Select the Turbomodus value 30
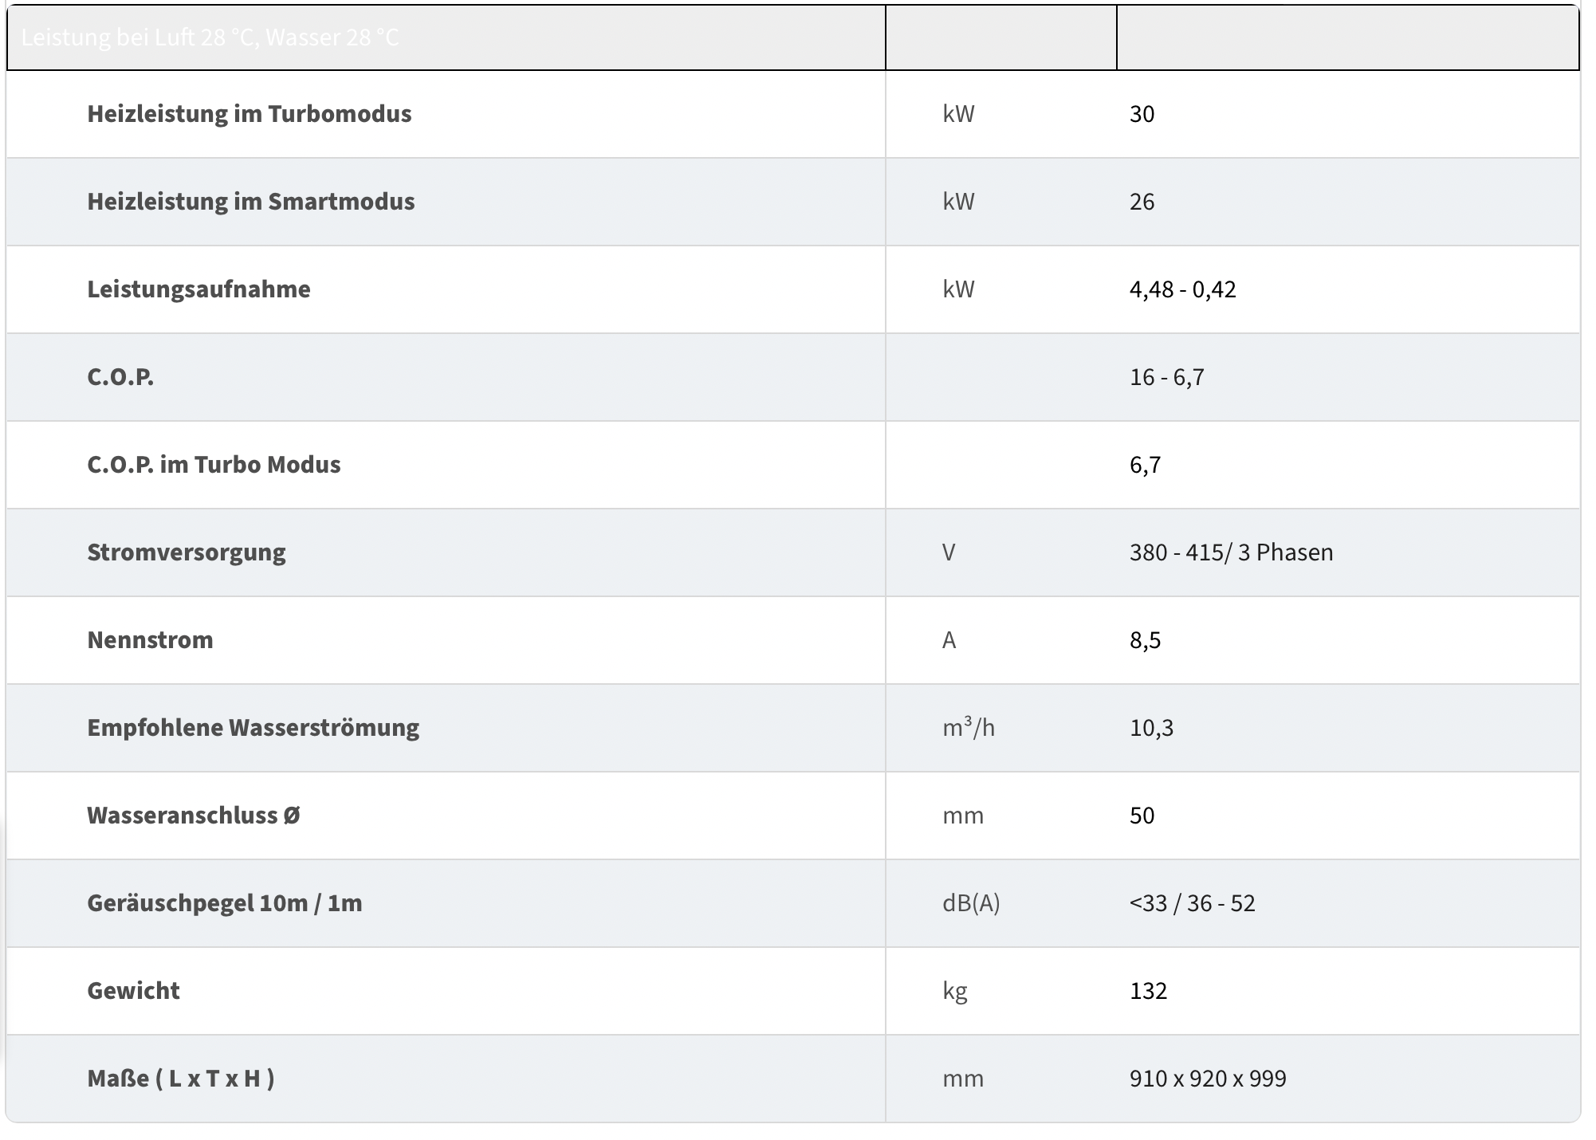Viewport: 1596px width, 1140px height. [x=1142, y=114]
